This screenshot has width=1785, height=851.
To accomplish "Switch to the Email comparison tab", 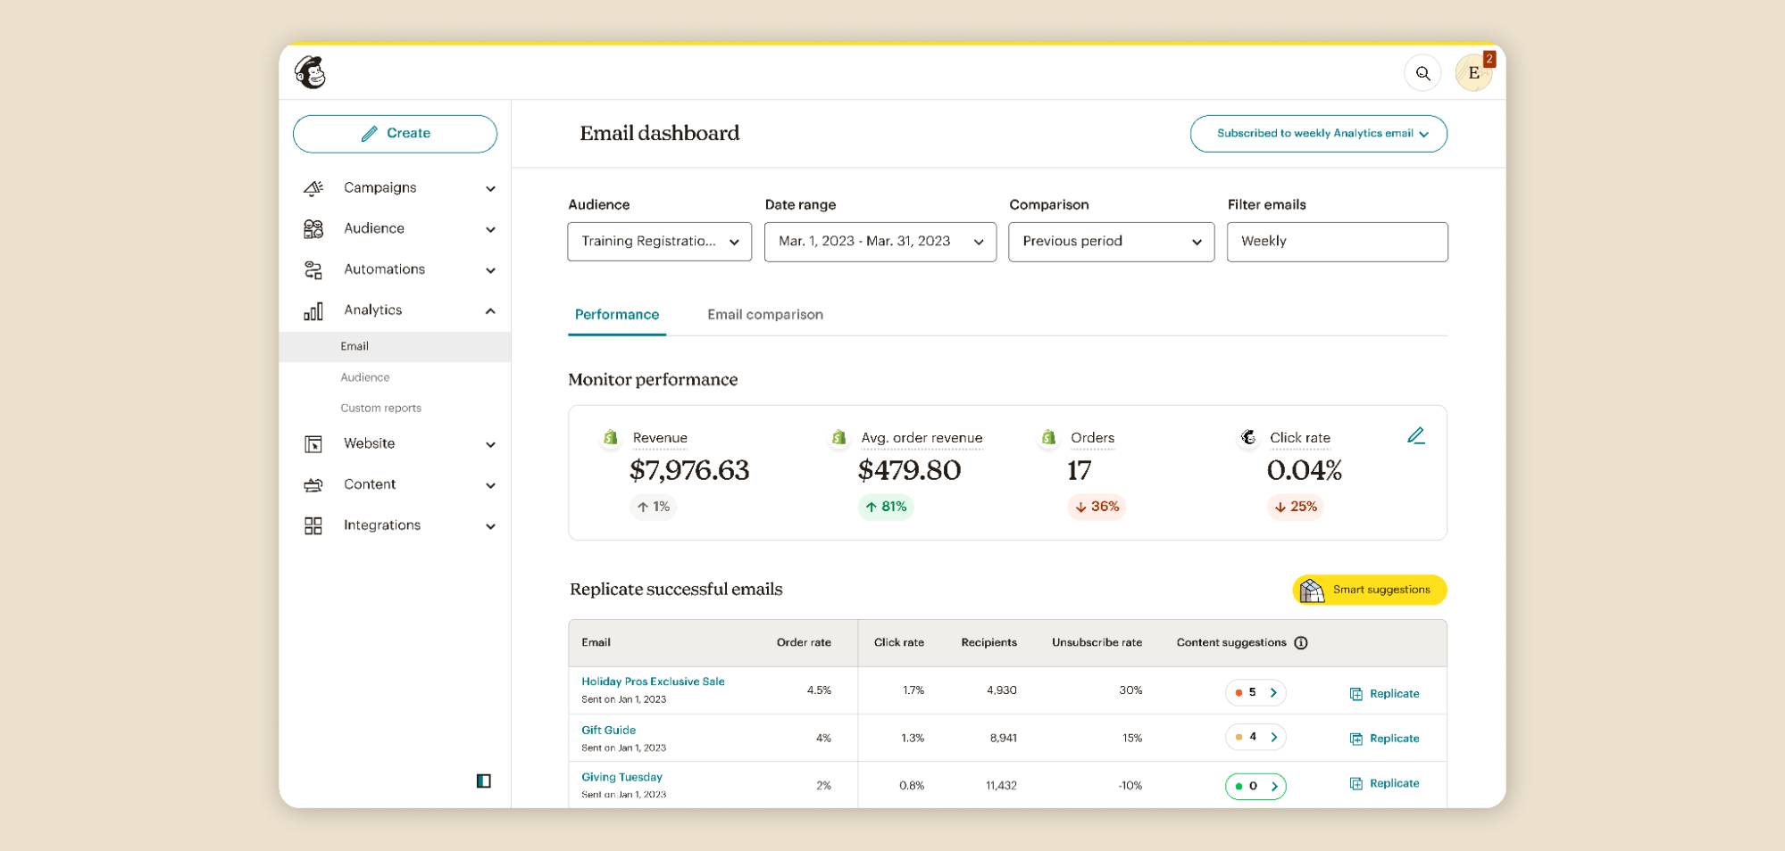I will click(x=764, y=314).
